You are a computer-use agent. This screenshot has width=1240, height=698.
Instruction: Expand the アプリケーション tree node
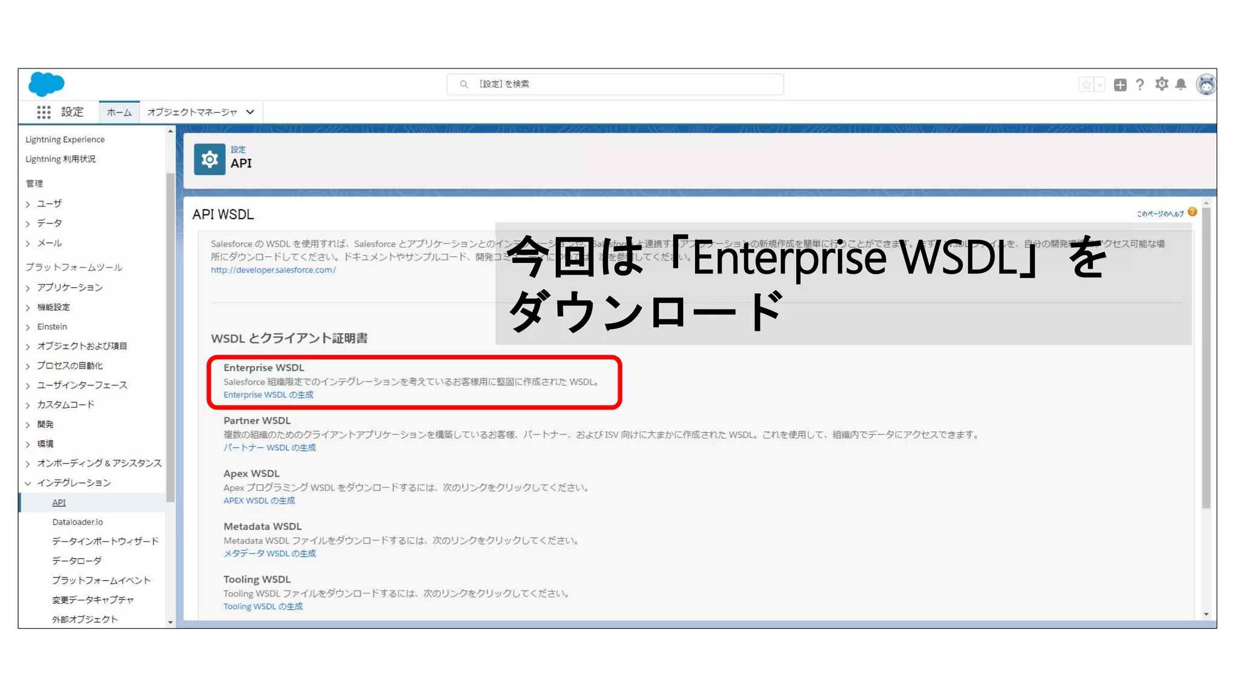28,288
